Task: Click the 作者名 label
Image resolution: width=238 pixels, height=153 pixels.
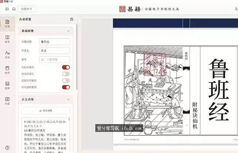Action: (x=25, y=51)
